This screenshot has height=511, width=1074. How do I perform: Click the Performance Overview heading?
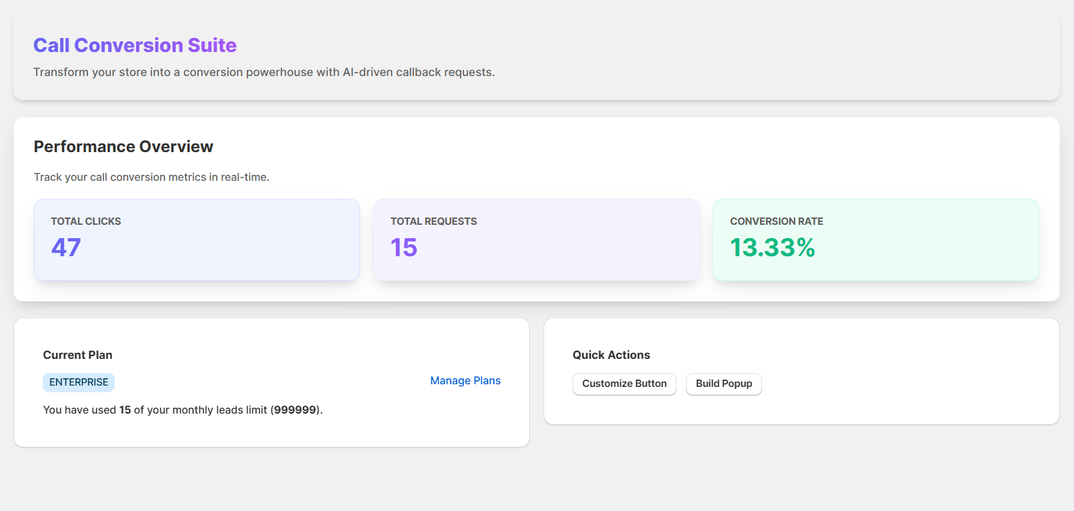coord(123,147)
